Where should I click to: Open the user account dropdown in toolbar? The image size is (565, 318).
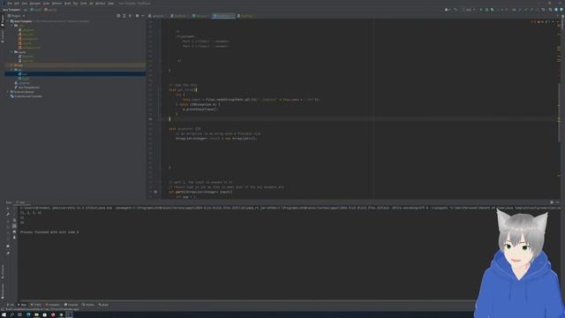(x=448, y=10)
